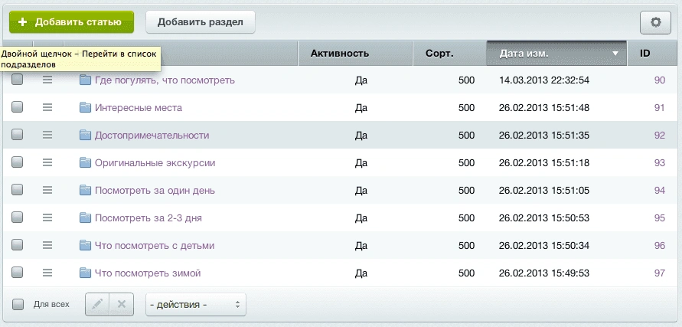This screenshot has width=682, height=327.
Task: Click folder icon of Что посмотреть зимой
Action: click(85, 273)
